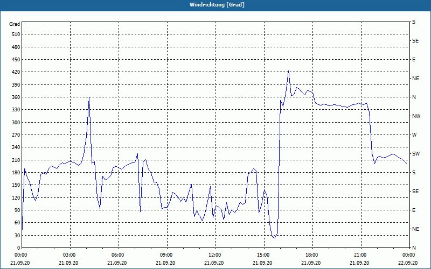Click the NE compass label on the 30 gridline

415,229
